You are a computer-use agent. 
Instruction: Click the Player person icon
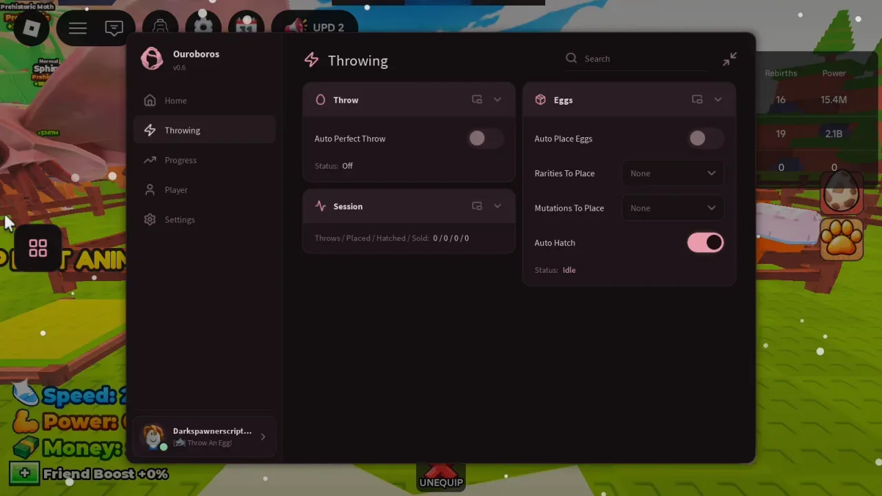tap(150, 189)
